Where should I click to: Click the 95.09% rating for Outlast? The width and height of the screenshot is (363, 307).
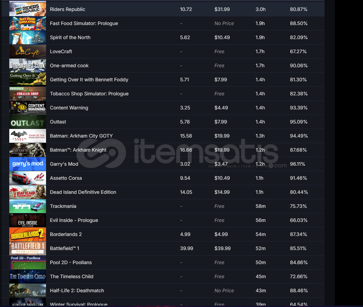click(299, 122)
